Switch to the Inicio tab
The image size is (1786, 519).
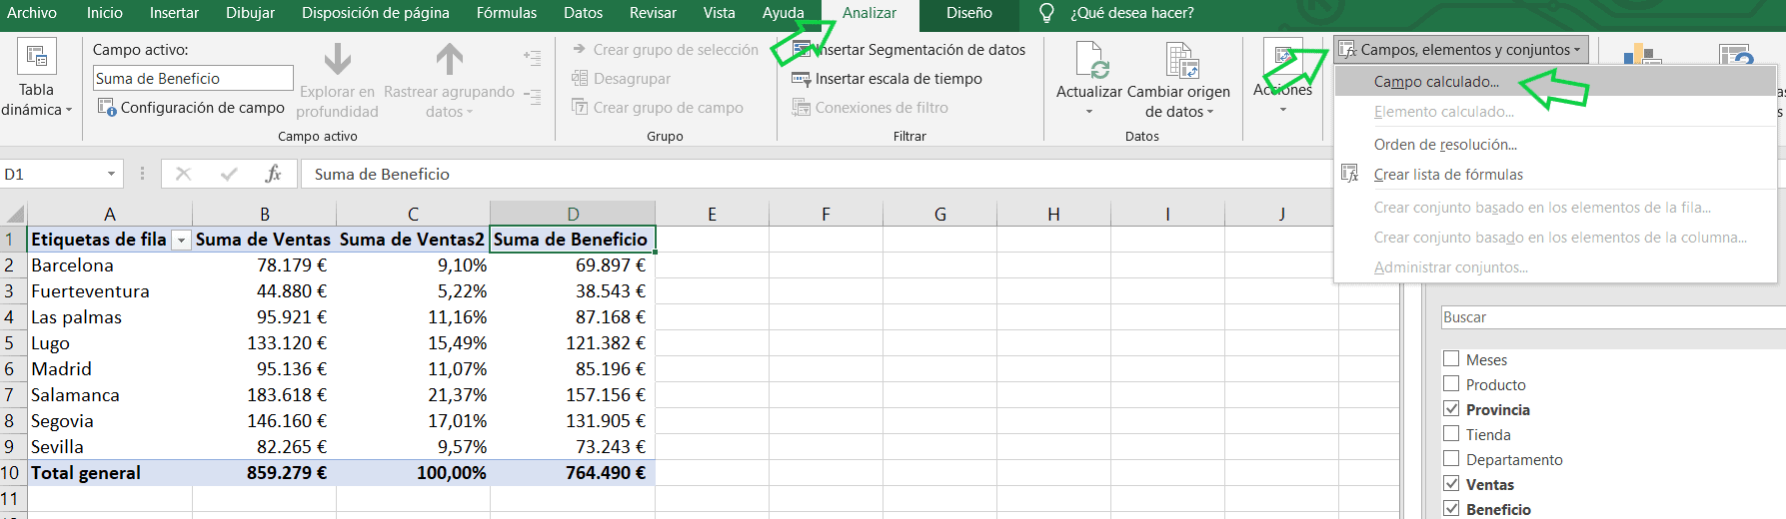click(x=105, y=13)
